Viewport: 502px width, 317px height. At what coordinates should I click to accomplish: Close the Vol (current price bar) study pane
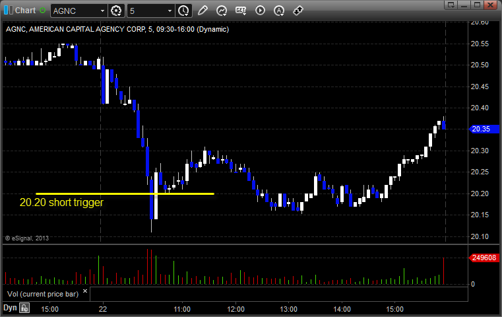(85, 291)
